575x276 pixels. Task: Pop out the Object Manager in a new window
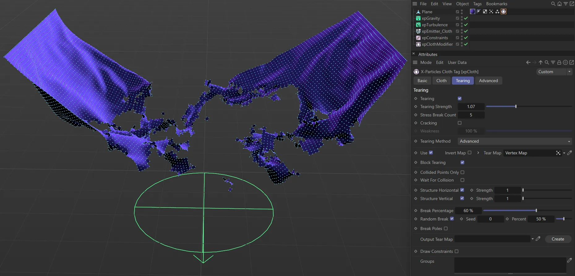point(572,4)
